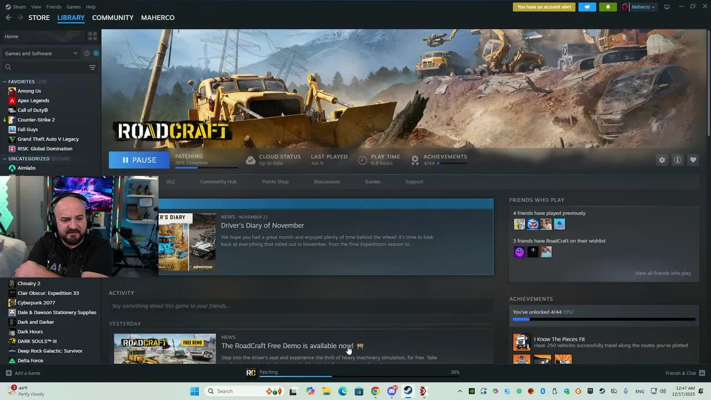Favorite RoadCraft with the heart icon
711x400 pixels.
coord(693,160)
